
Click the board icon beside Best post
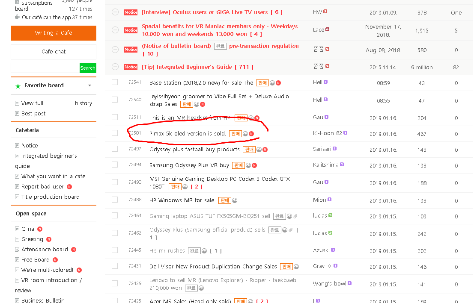point(17,114)
